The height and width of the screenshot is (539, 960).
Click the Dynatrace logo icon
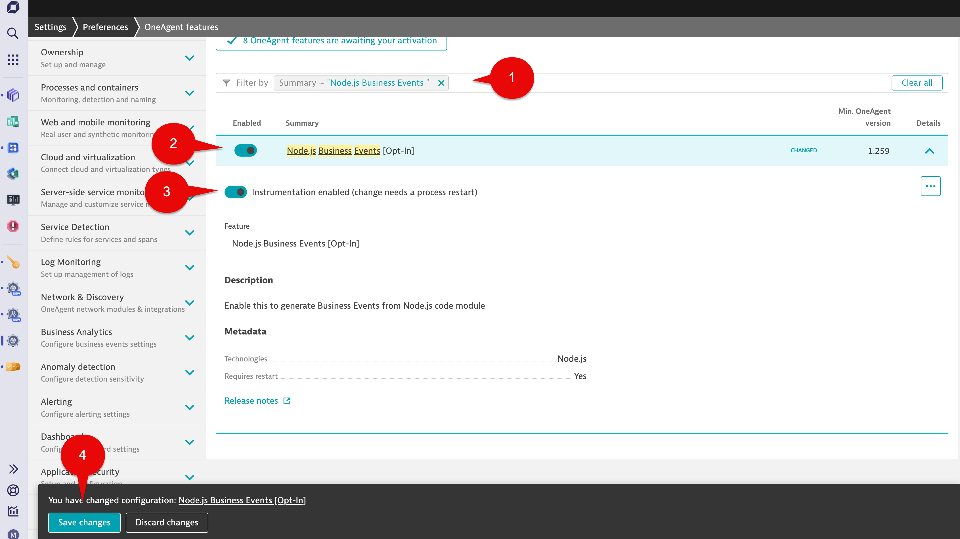[13, 7]
